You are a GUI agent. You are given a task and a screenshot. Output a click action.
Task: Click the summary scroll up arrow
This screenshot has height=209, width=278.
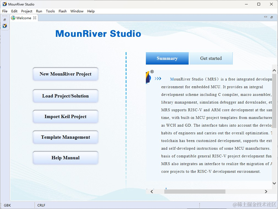tap(274, 70)
